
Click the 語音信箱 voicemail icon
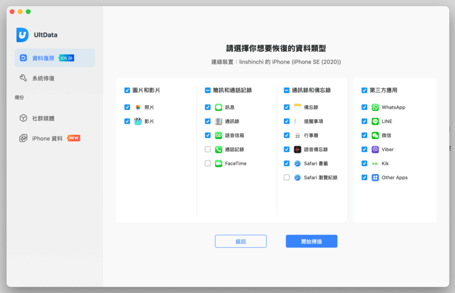[x=219, y=135]
